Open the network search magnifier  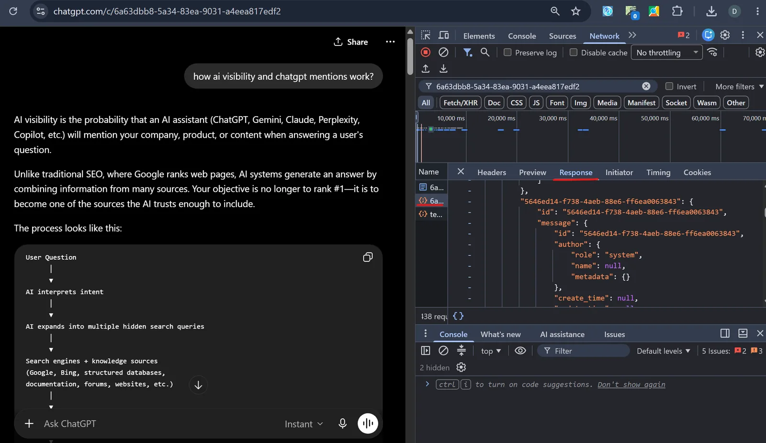485,52
